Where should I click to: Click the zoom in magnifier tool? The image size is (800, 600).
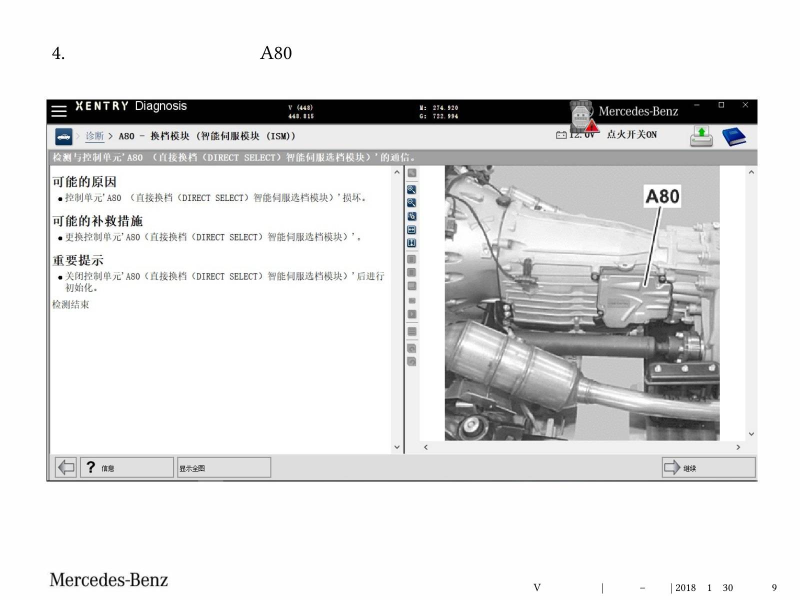pos(411,189)
